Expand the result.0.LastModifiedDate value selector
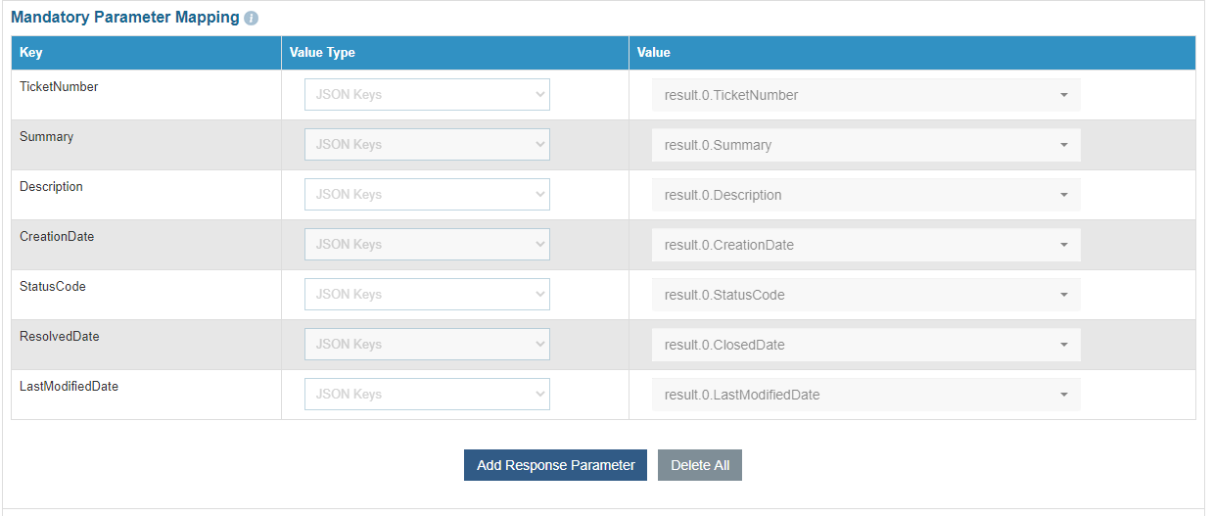 pos(865,395)
